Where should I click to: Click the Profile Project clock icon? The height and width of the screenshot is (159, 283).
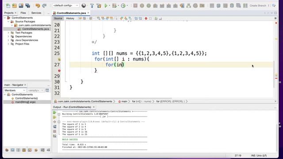point(123,6)
